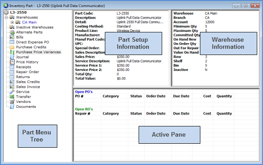Click the Documents icon
Image resolution: width=263 pixels, height=165 pixels.
pos(12,106)
